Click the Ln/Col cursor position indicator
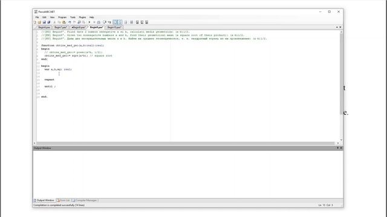This screenshot has width=387, height=217. click(325, 205)
